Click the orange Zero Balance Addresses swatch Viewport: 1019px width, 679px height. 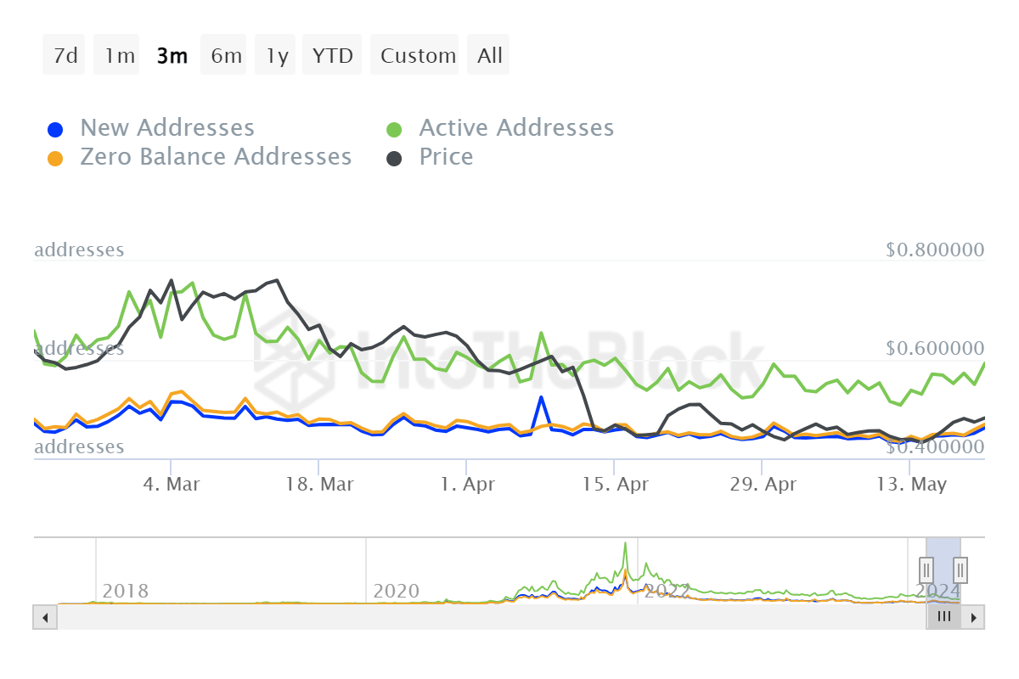click(54, 157)
